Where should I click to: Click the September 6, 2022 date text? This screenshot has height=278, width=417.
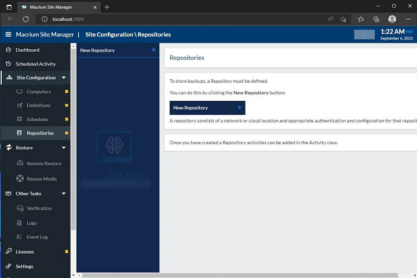[397, 38]
